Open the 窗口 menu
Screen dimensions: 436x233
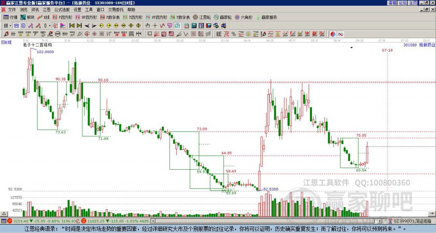(100, 10)
